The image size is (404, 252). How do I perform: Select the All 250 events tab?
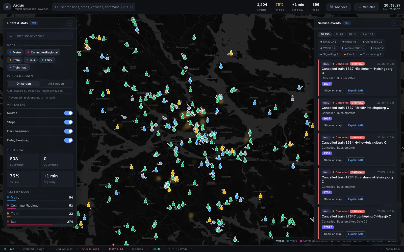[x=325, y=34]
